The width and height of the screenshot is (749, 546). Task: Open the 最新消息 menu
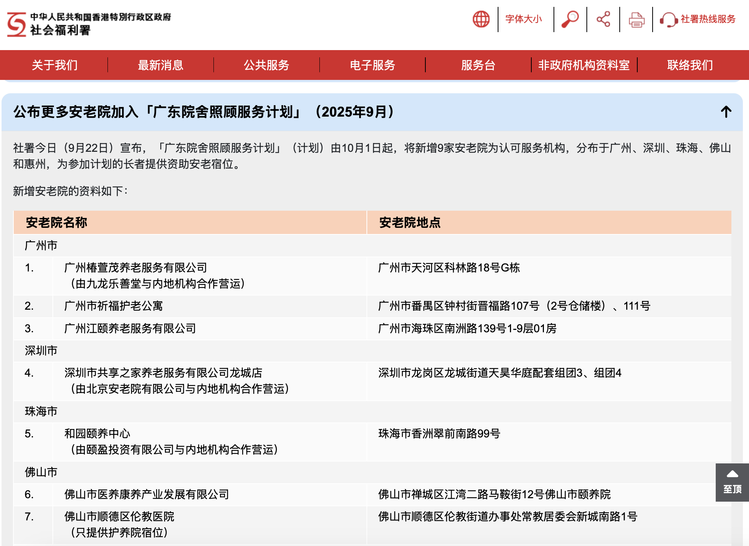click(160, 65)
